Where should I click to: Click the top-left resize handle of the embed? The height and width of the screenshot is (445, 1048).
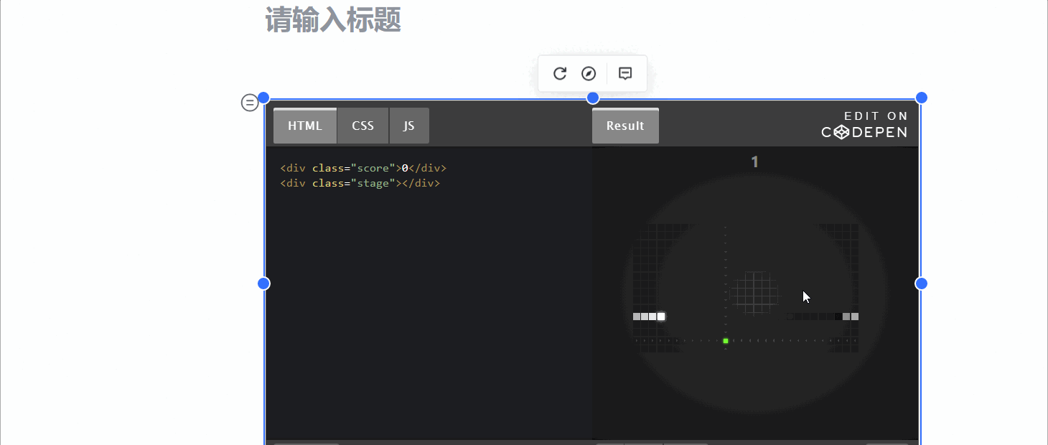[x=263, y=98]
